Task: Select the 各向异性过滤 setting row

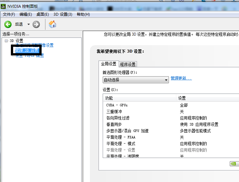Action: (171, 118)
